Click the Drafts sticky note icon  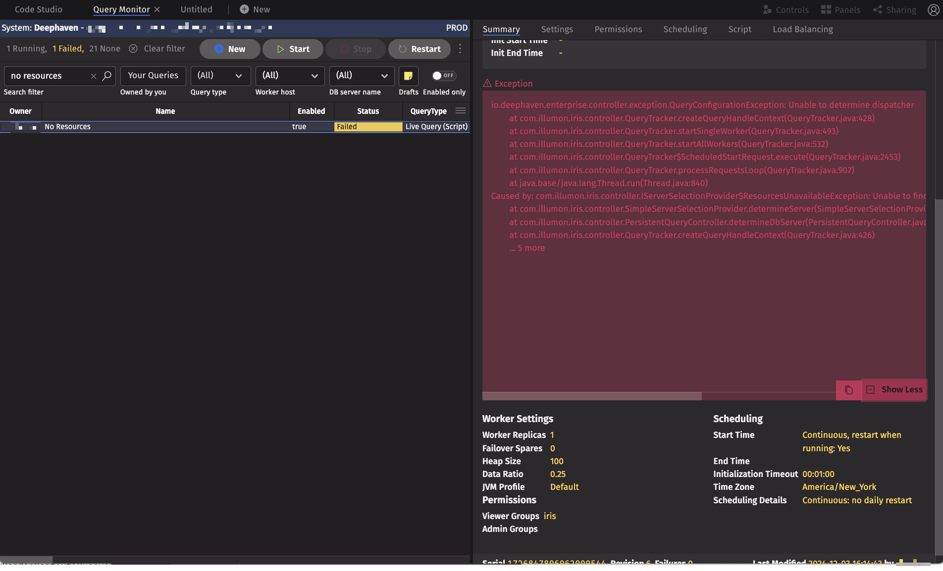click(408, 76)
